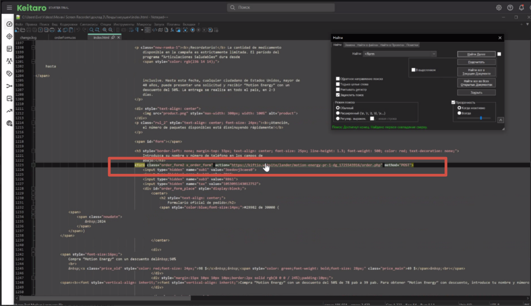The image size is (531, 306).
Task: Toggle 'Учитывать регистр' checkbox
Action: click(338, 90)
